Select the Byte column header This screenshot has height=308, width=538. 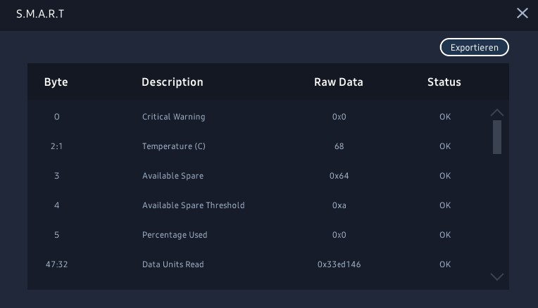tap(56, 82)
